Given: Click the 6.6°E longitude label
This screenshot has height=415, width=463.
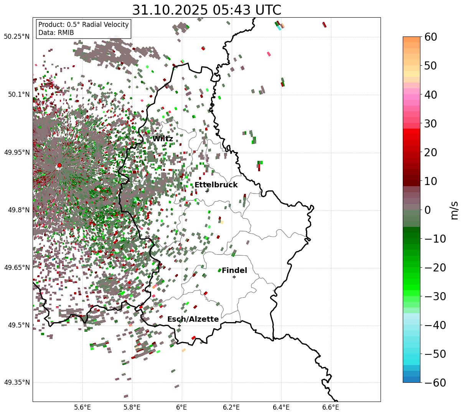Looking at the screenshot, I should click(x=331, y=407).
